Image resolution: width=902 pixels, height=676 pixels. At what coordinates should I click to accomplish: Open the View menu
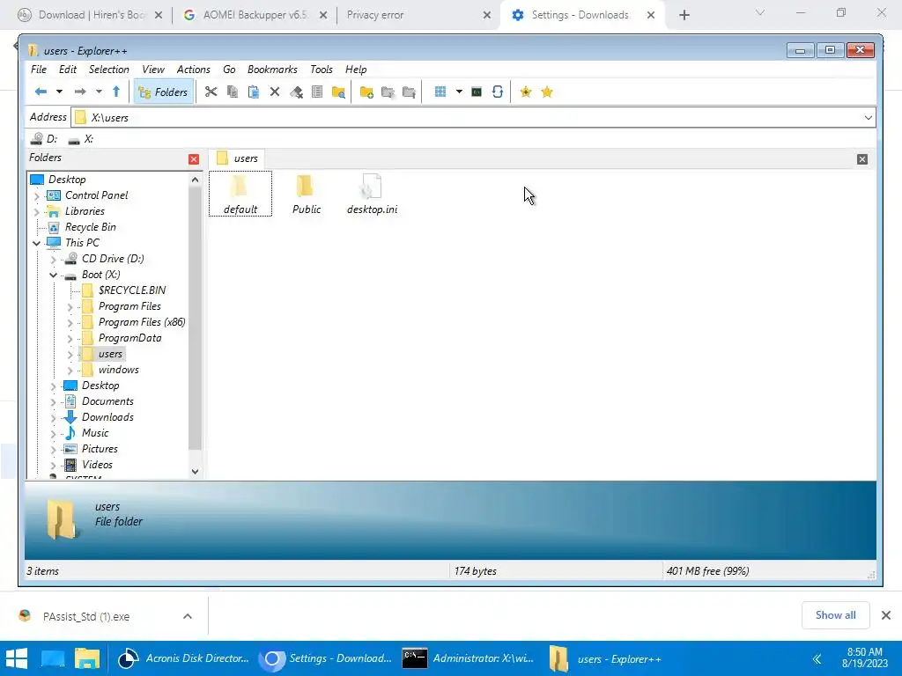coord(153,70)
